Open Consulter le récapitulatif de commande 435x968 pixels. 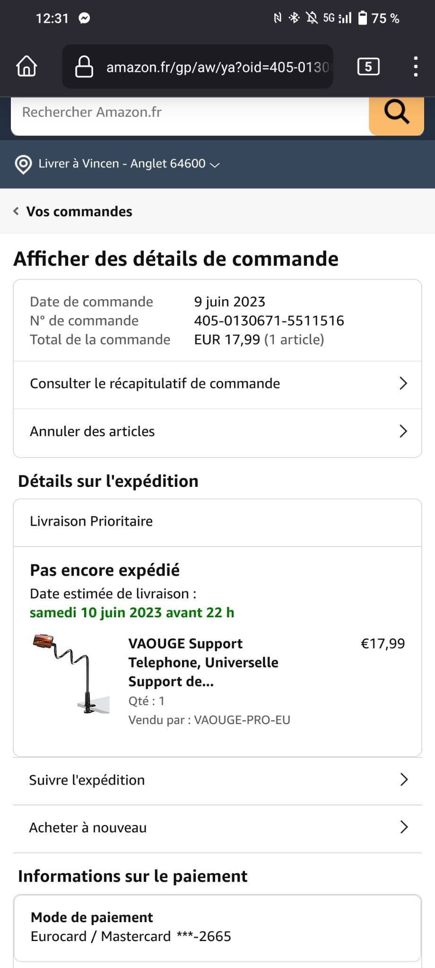(217, 384)
